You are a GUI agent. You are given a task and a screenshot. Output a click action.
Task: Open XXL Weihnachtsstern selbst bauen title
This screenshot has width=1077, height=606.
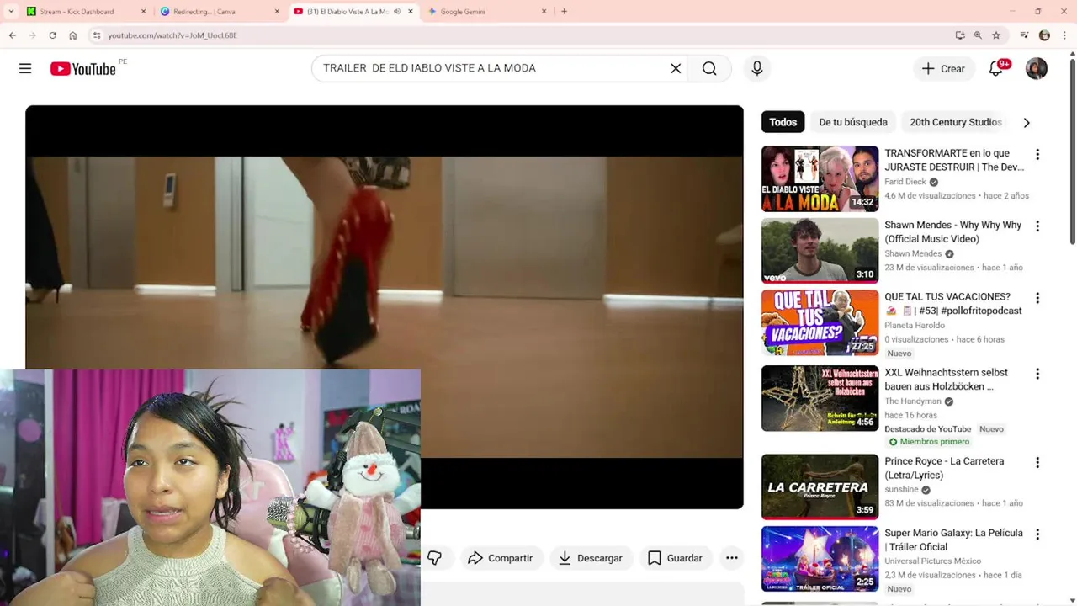[946, 380]
